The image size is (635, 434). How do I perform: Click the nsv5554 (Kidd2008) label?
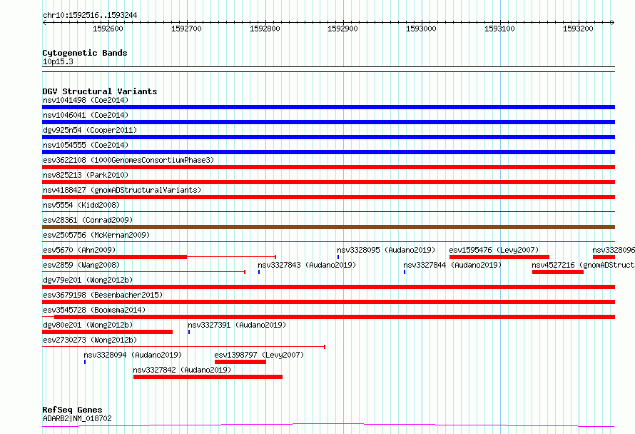(81, 205)
